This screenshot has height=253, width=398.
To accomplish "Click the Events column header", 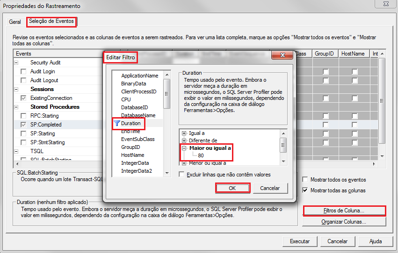I will click(58, 54).
